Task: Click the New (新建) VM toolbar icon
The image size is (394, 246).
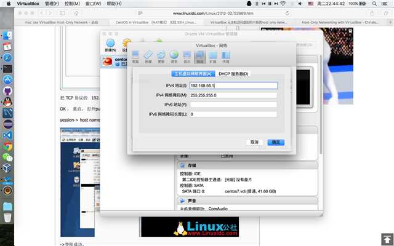Action: click(110, 45)
